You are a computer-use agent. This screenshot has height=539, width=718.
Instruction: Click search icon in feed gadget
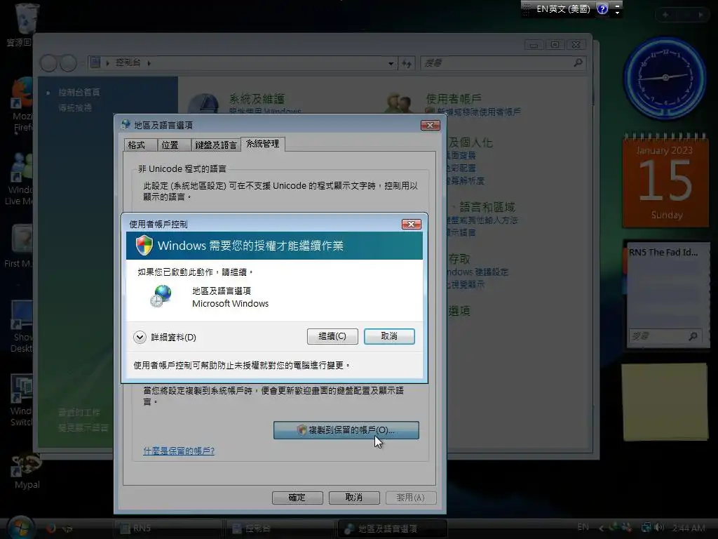coord(693,336)
